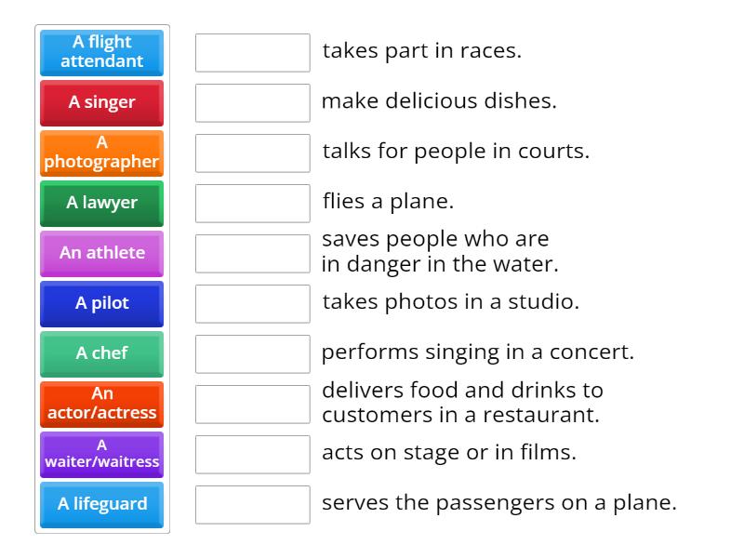Click the teal 'A chef' tile
This screenshot has height=558, width=744.
click(102, 353)
